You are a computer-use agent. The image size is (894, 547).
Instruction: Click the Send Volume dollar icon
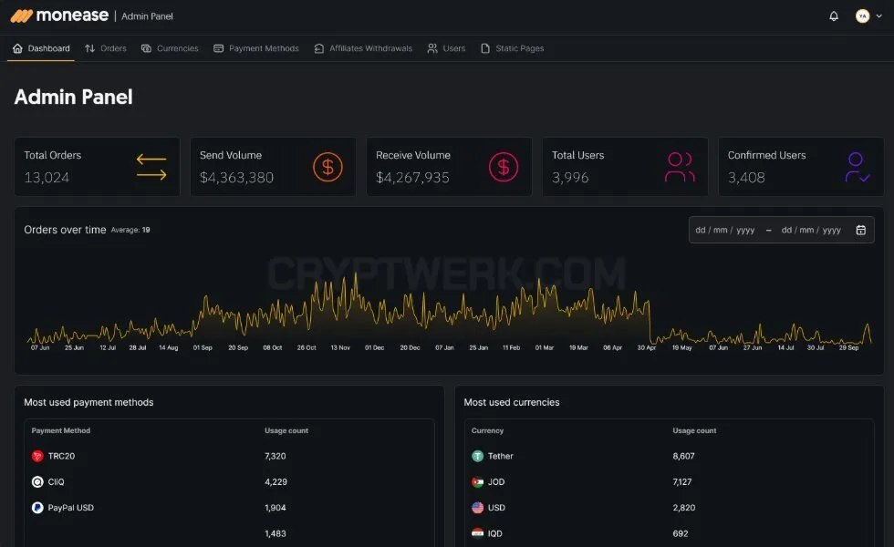(x=327, y=167)
